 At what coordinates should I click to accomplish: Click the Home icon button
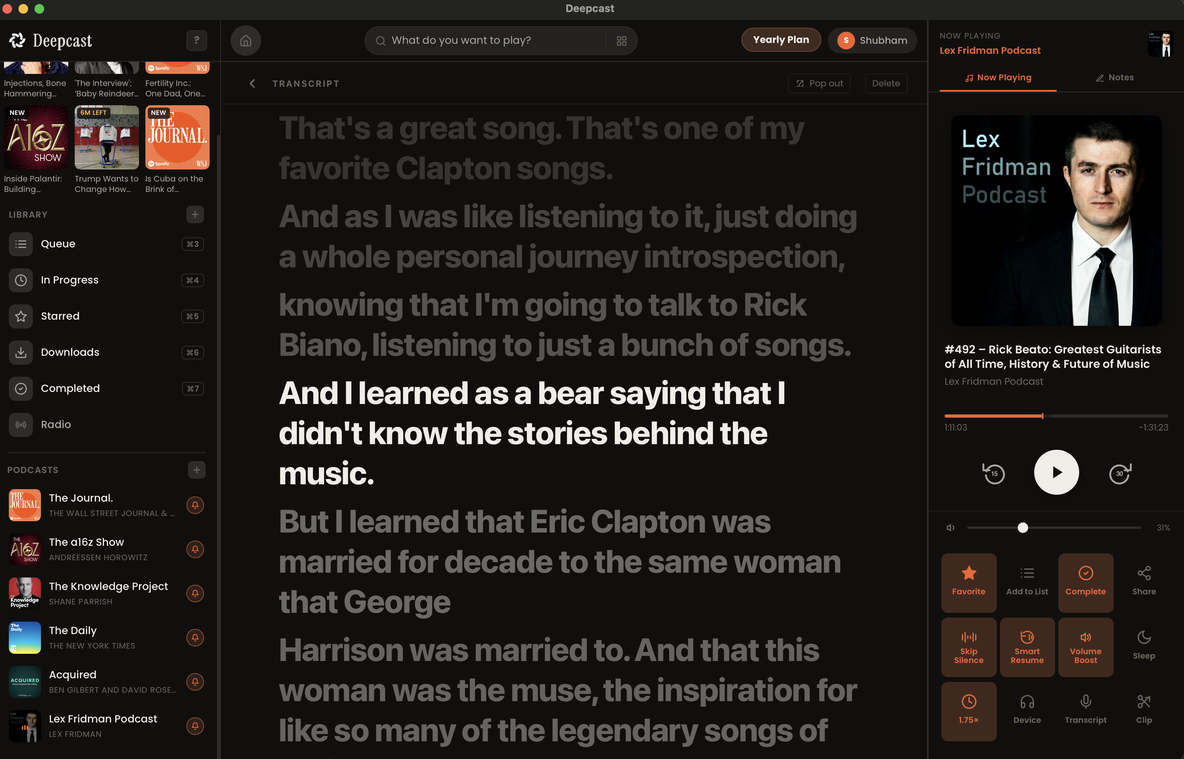[245, 41]
